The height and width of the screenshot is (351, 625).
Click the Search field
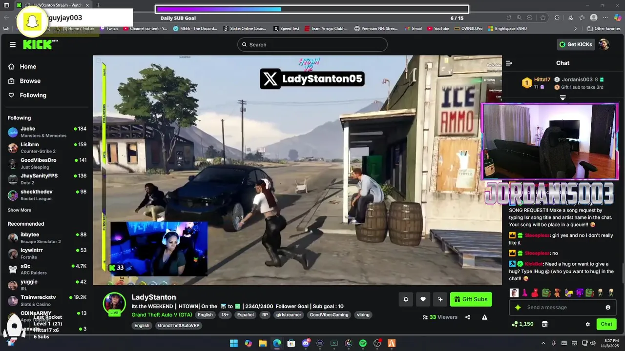(x=312, y=44)
